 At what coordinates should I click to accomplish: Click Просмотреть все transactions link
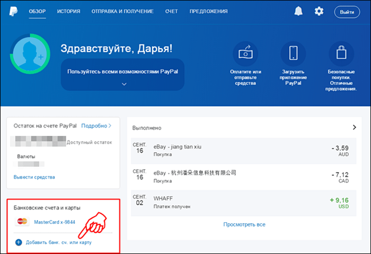coord(244,224)
